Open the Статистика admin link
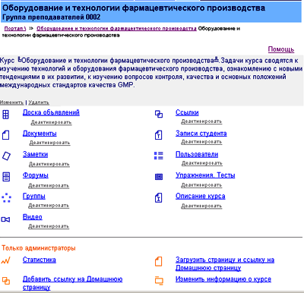Viewport: 304px width, 293px height. 40,260
